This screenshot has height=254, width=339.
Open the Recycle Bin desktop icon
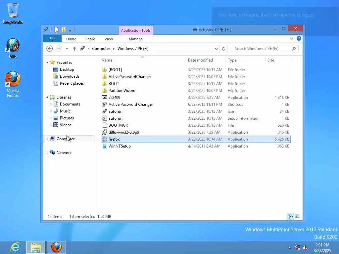pos(13,13)
